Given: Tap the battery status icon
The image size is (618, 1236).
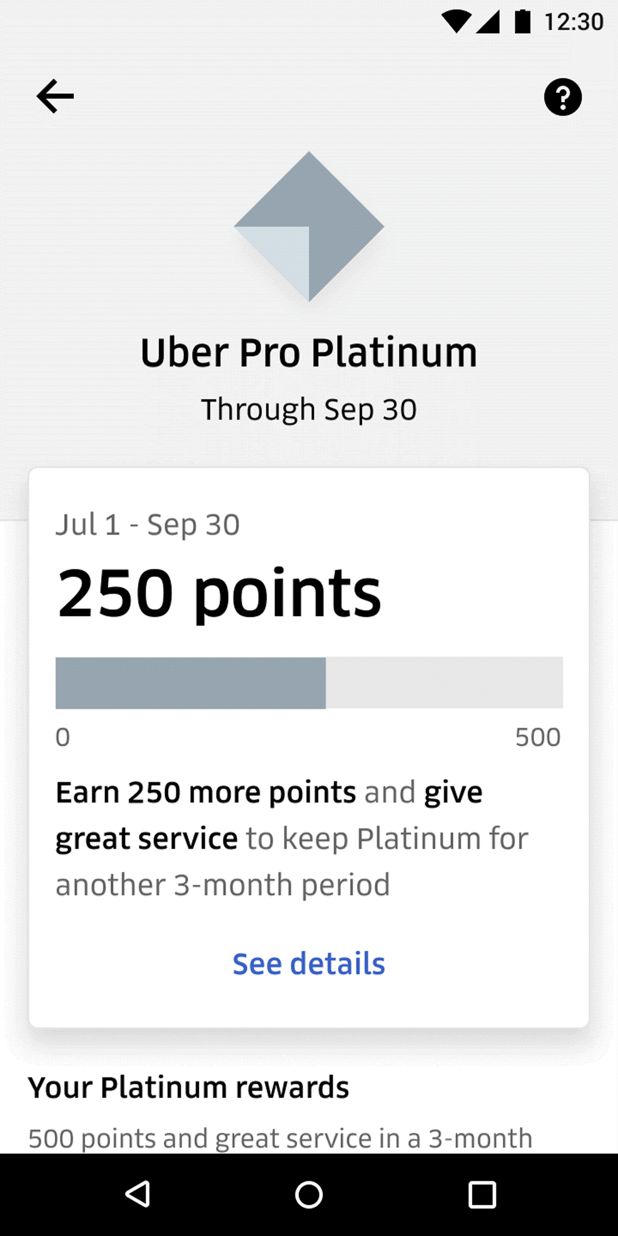Looking at the screenshot, I should point(522,21).
